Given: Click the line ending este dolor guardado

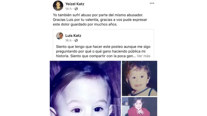Looking at the screenshot, I should (x=85, y=24).
